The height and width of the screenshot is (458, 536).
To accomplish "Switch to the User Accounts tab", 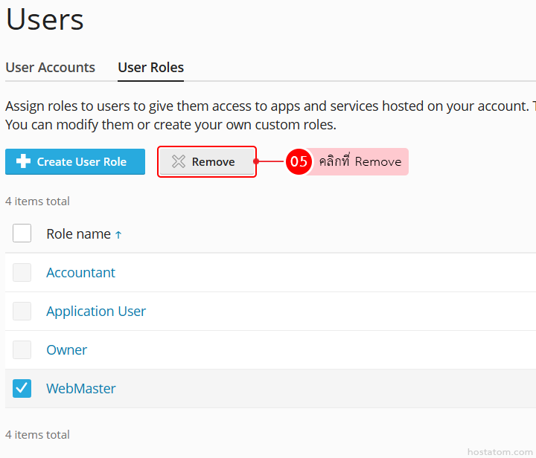I will 51,68.
